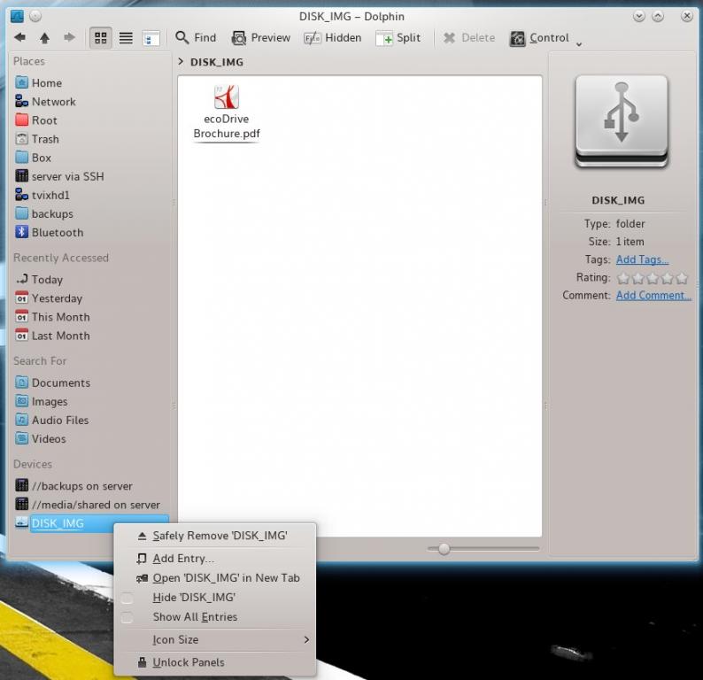Switch to Details view mode

click(x=126, y=38)
